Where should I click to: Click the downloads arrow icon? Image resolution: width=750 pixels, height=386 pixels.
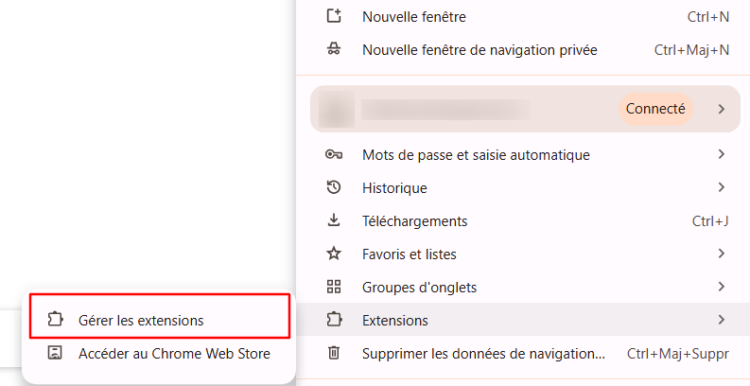[333, 220]
